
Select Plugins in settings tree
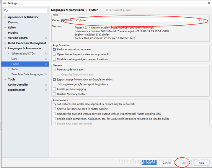tap(13, 33)
